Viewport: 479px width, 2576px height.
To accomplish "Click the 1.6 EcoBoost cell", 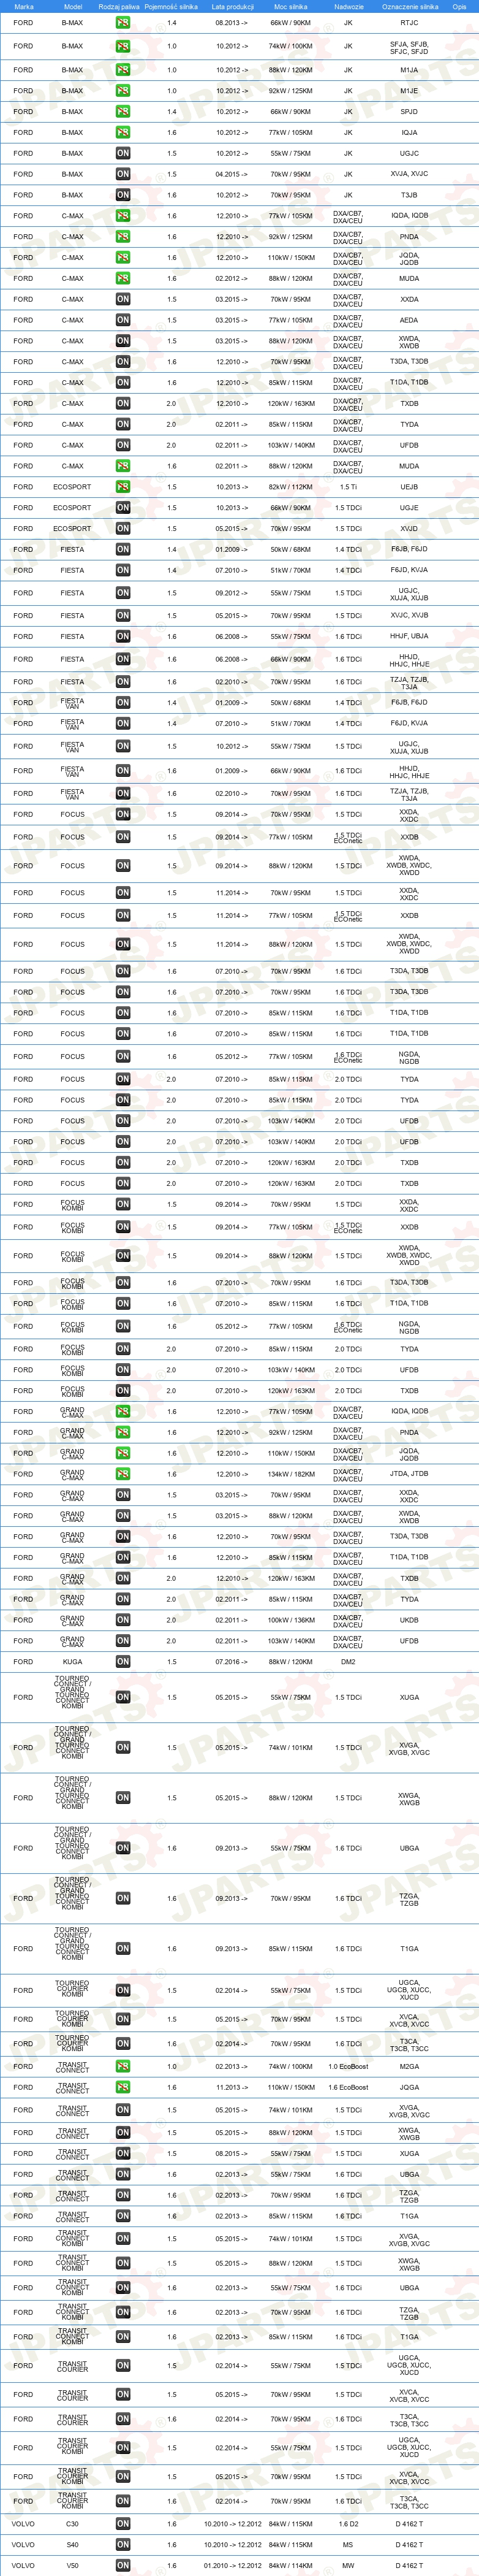I will tap(349, 2087).
